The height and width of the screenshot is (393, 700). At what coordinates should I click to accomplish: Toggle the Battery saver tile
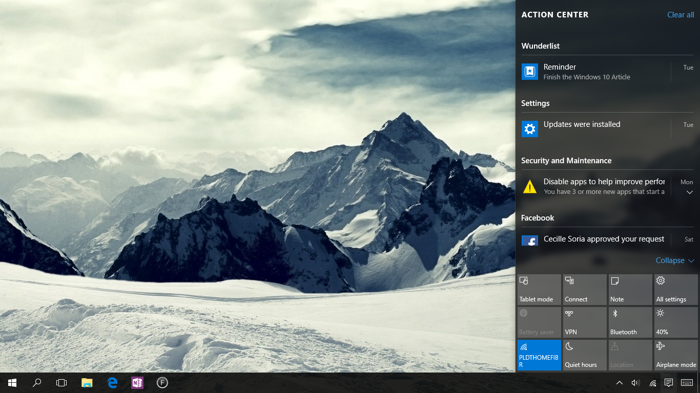pyautogui.click(x=539, y=322)
